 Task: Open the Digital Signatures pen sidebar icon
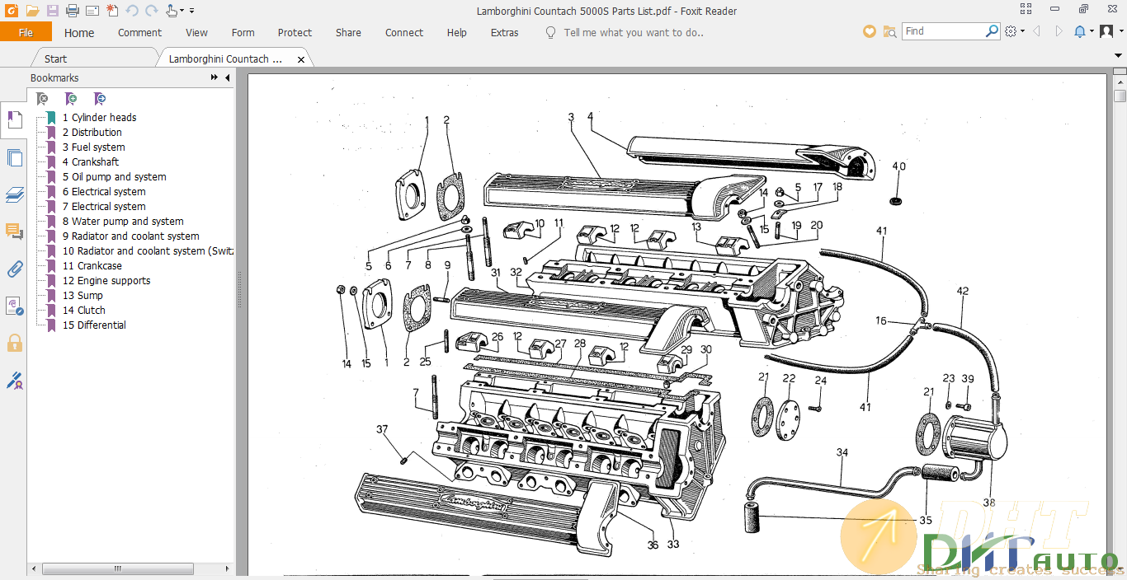(14, 381)
